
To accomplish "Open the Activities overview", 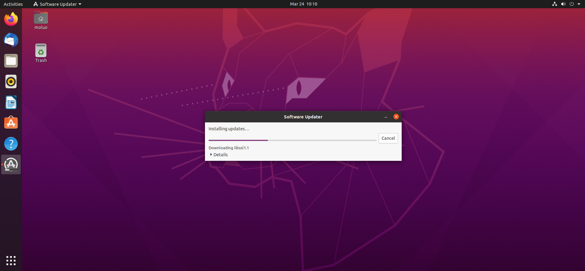I will (x=13, y=4).
